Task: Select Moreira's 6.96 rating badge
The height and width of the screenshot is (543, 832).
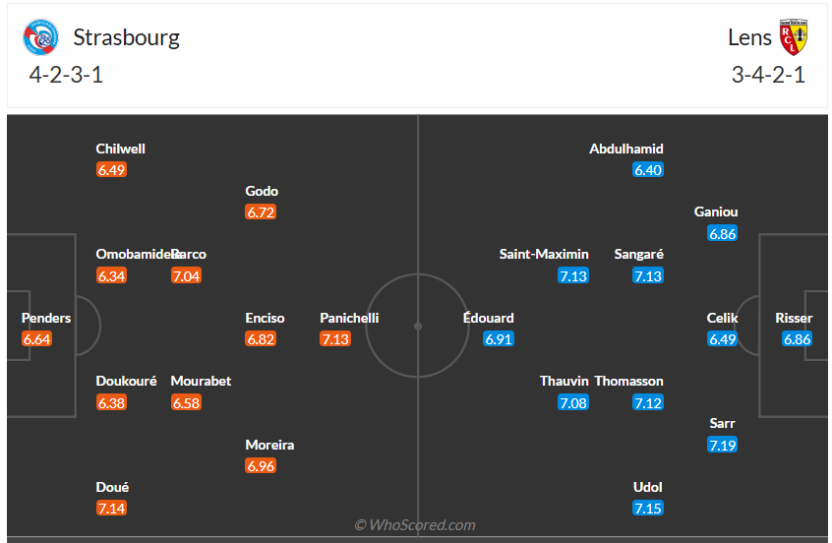Action: (261, 465)
